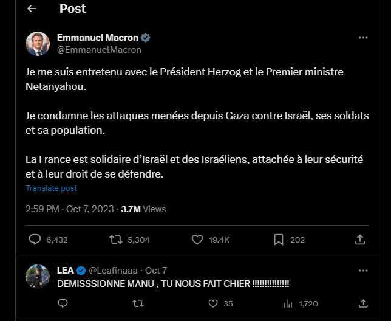Screen dimensions: 391x321
Task: Click the back arrow icon
Action: [32, 9]
